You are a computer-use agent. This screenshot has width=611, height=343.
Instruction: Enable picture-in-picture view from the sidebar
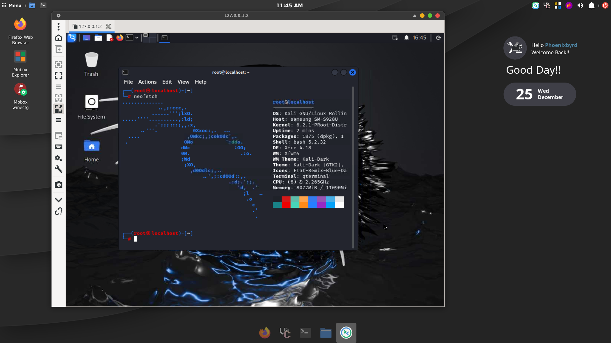click(x=59, y=136)
